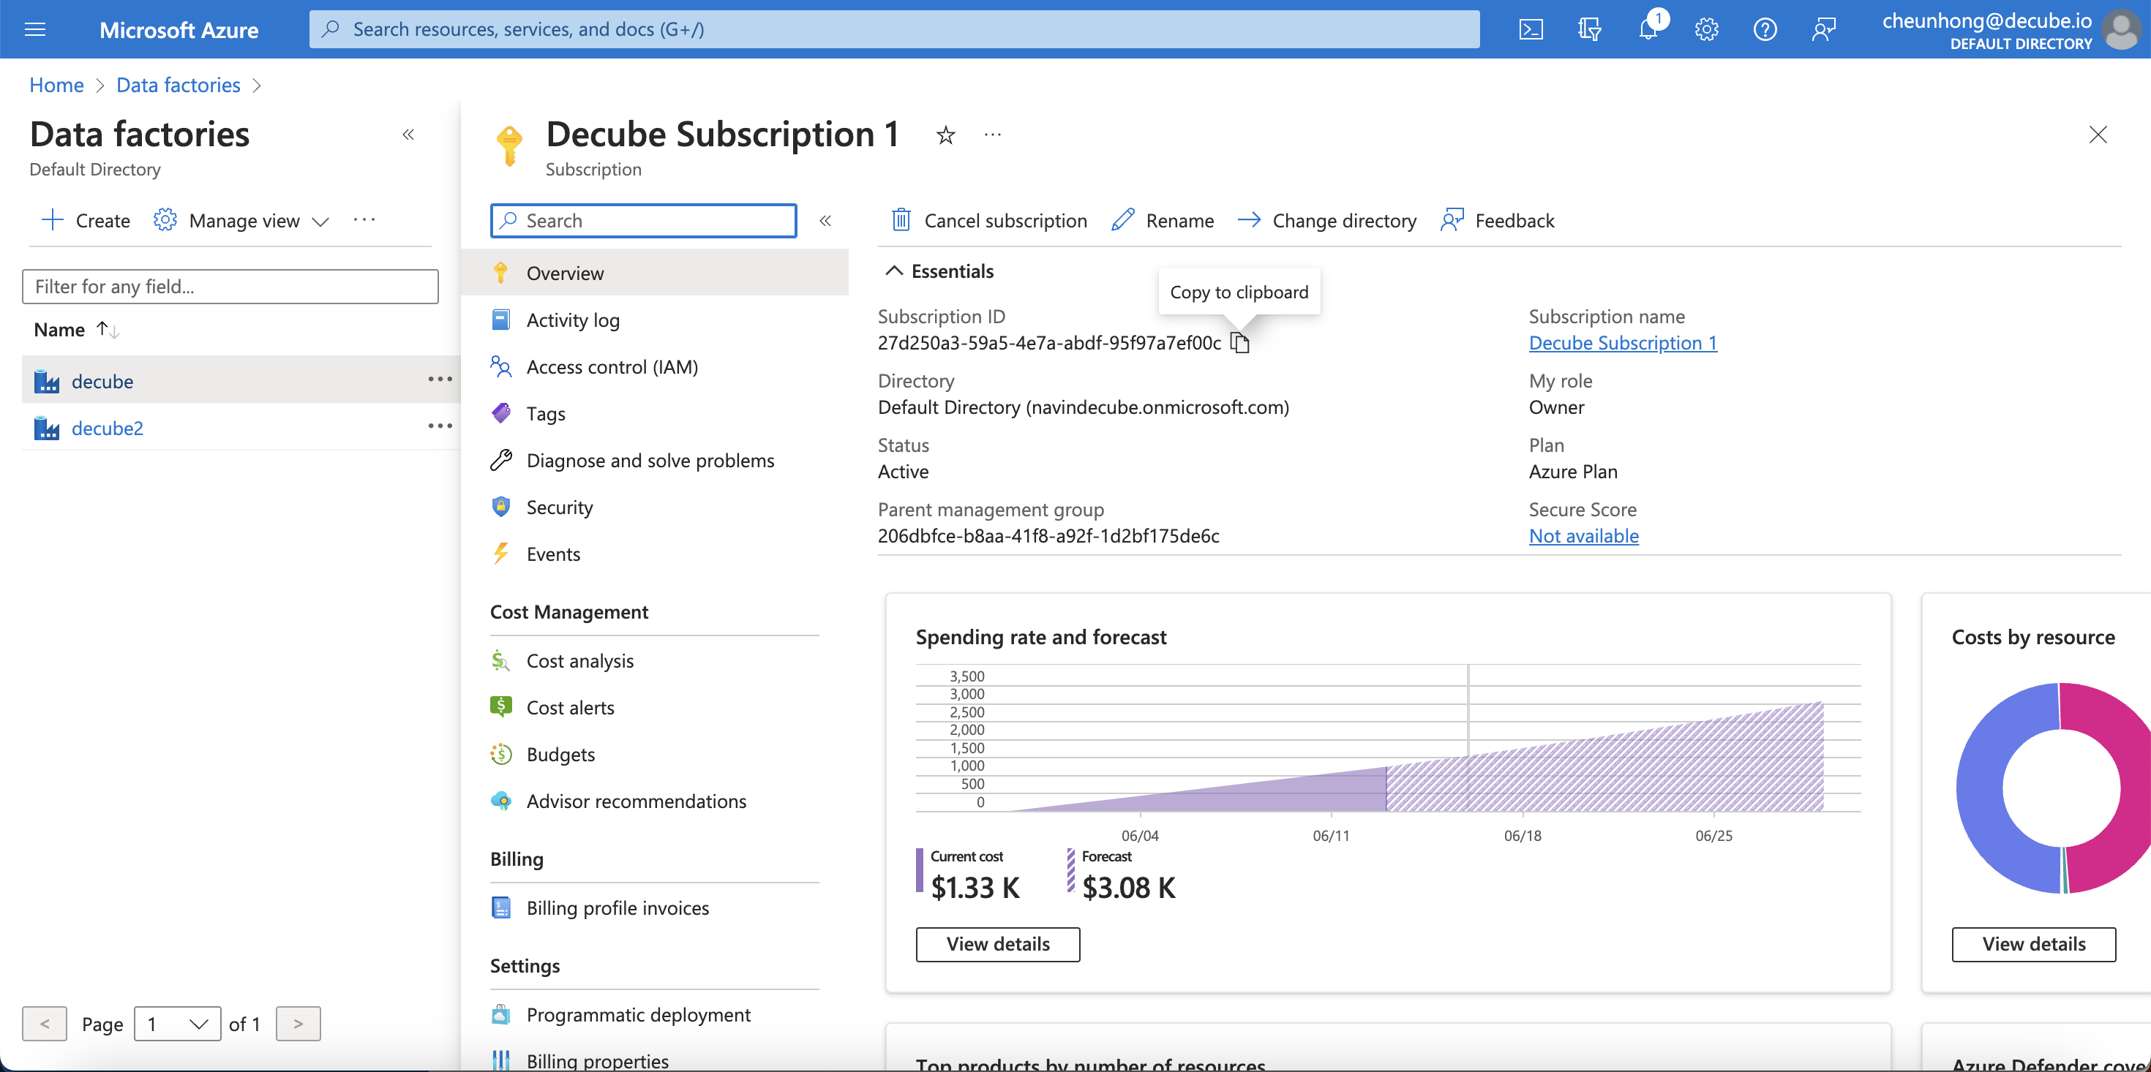Screen dimensions: 2151x1072
Task: Copy Subscription ID to clipboard
Action: pyautogui.click(x=1241, y=343)
